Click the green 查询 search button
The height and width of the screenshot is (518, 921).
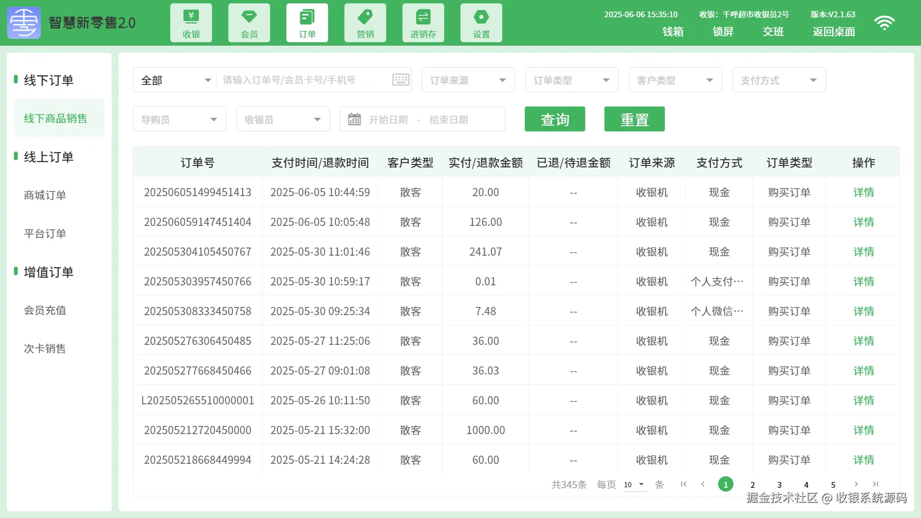pos(555,119)
